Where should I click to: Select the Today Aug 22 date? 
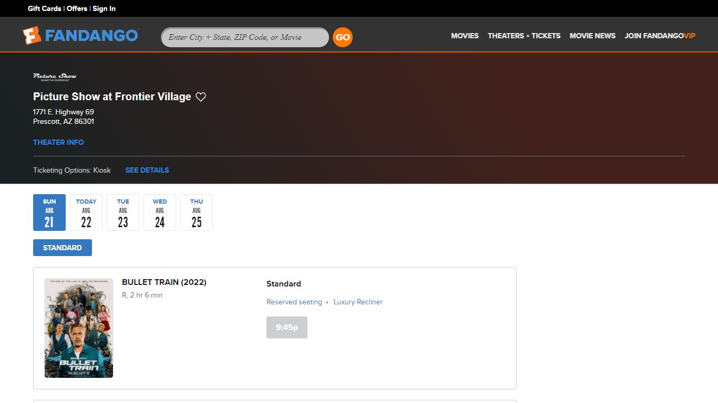pos(86,213)
